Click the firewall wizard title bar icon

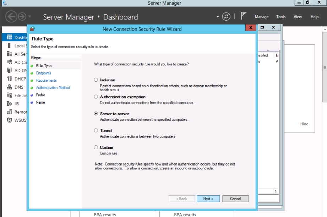pyautogui.click(x=32, y=29)
